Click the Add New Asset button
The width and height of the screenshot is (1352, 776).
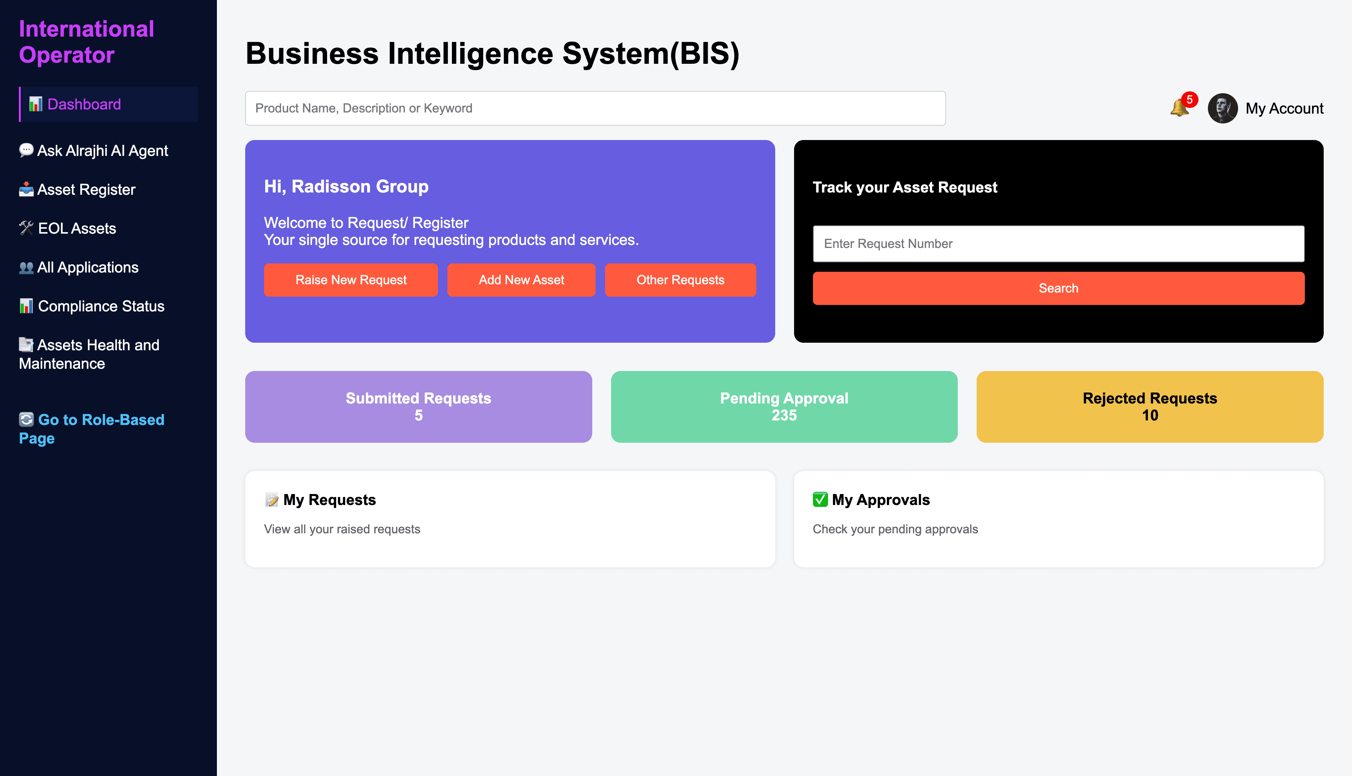pyautogui.click(x=521, y=280)
